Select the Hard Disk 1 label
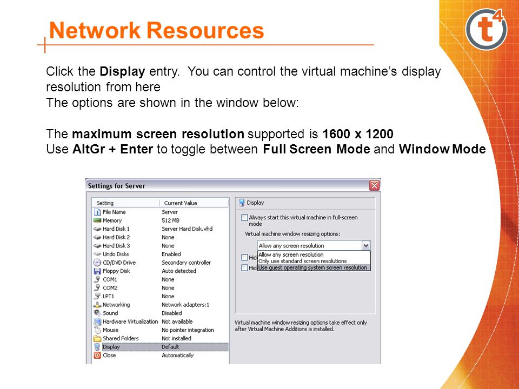 (x=116, y=229)
